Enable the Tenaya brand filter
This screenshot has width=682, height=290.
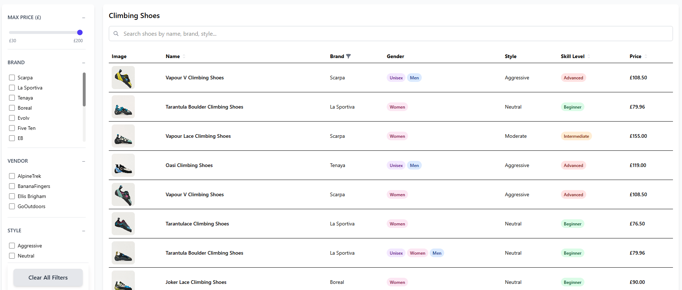point(12,98)
